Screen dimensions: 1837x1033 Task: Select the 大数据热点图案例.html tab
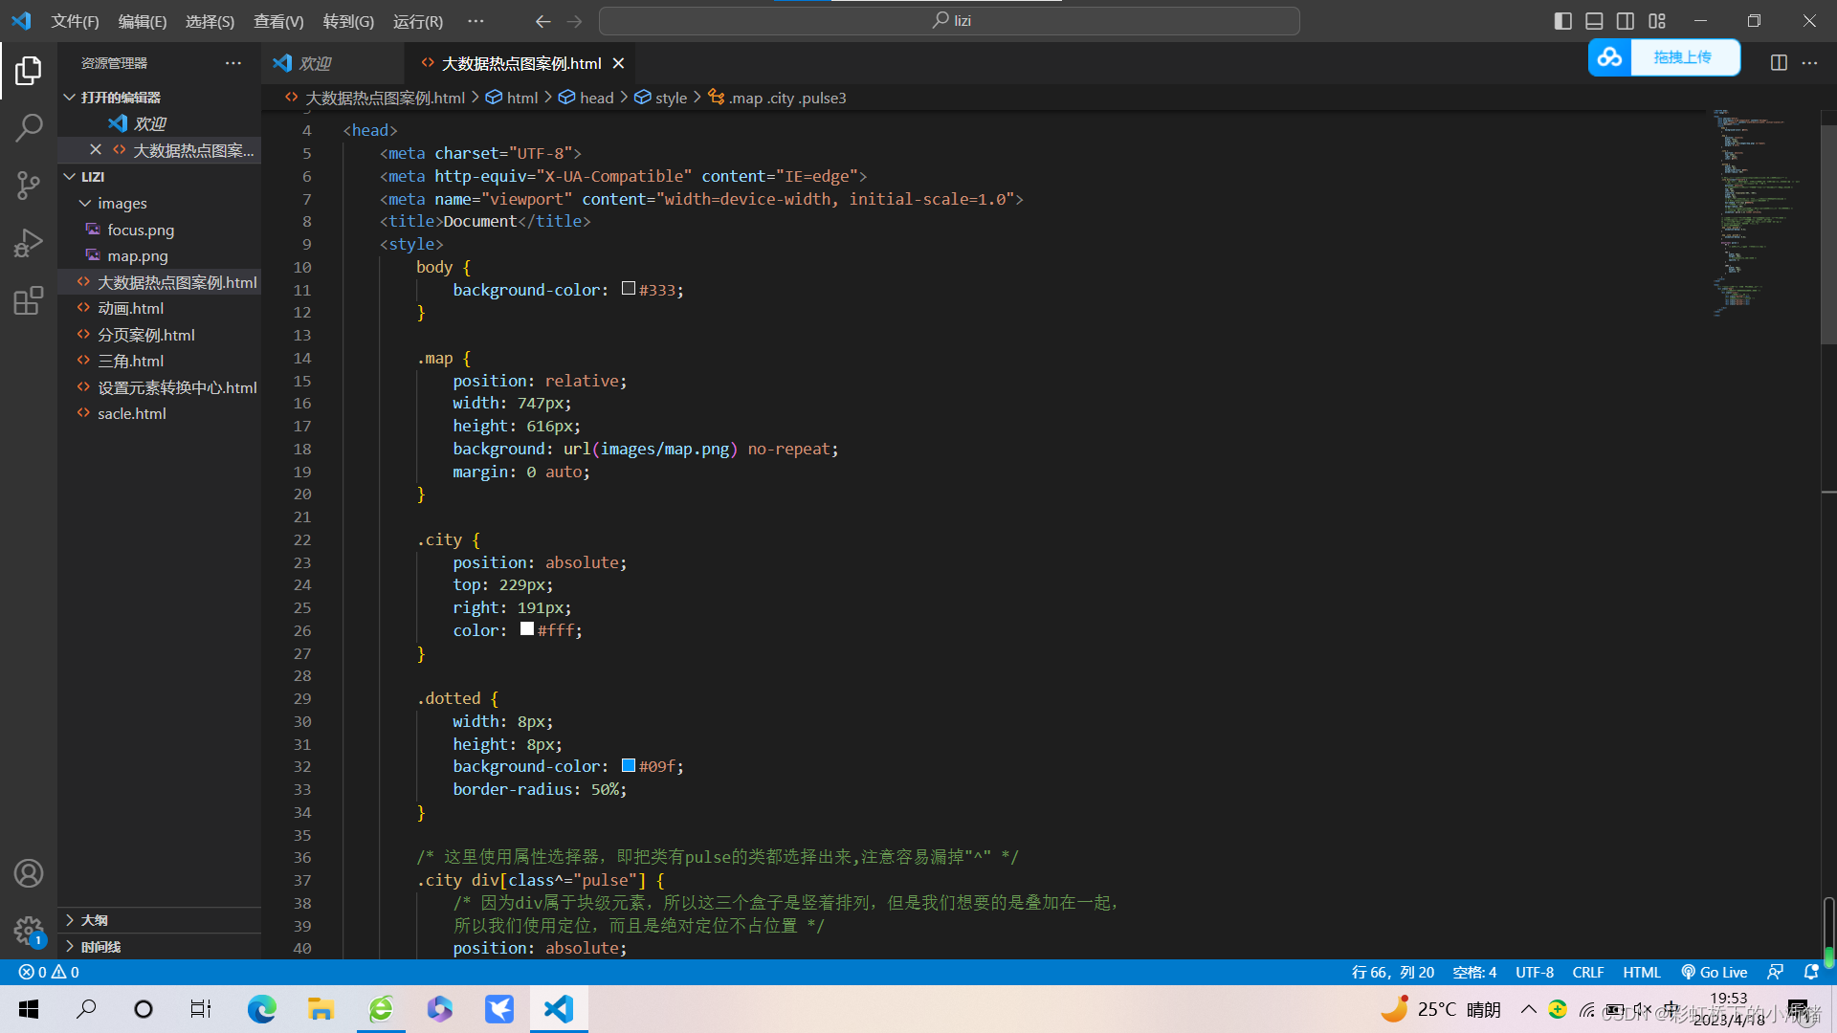coord(521,63)
